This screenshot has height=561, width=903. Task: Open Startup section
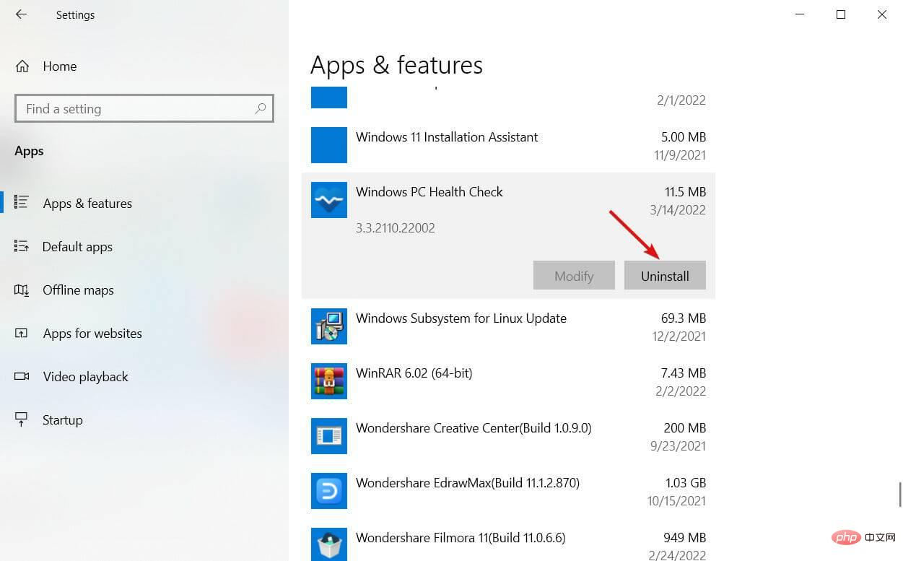(62, 420)
